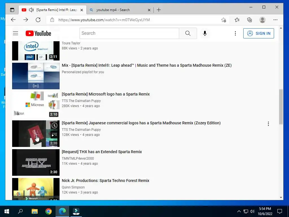Show hidden system tray icons chevron
Screen dimensions: 289x217
(x=239, y=211)
